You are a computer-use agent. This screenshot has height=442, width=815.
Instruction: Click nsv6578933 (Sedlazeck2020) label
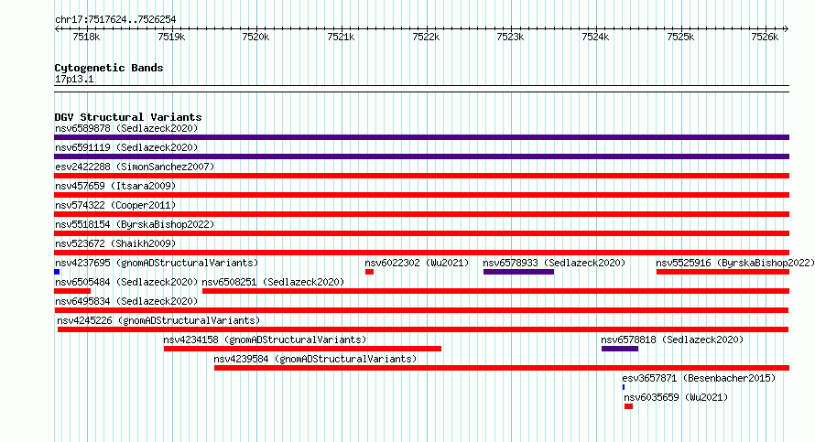[554, 263]
